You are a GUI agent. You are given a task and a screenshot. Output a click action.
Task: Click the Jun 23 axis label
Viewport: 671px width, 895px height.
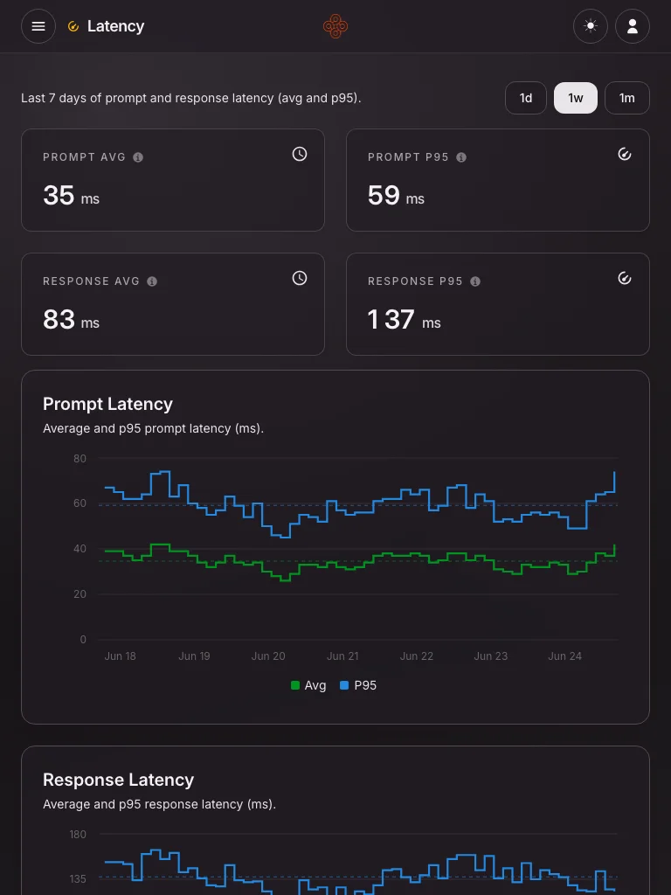click(491, 656)
